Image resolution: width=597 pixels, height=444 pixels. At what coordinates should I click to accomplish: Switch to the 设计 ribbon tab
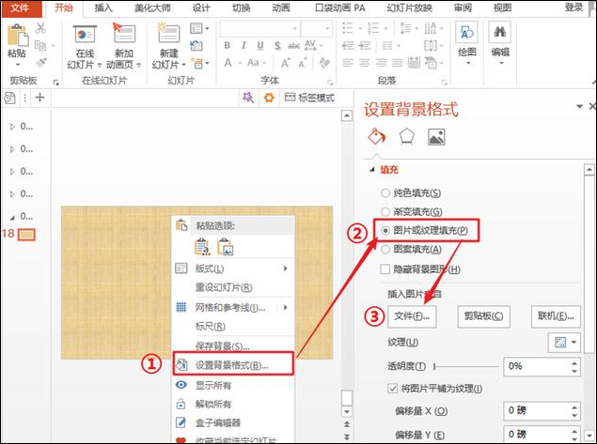[x=200, y=8]
